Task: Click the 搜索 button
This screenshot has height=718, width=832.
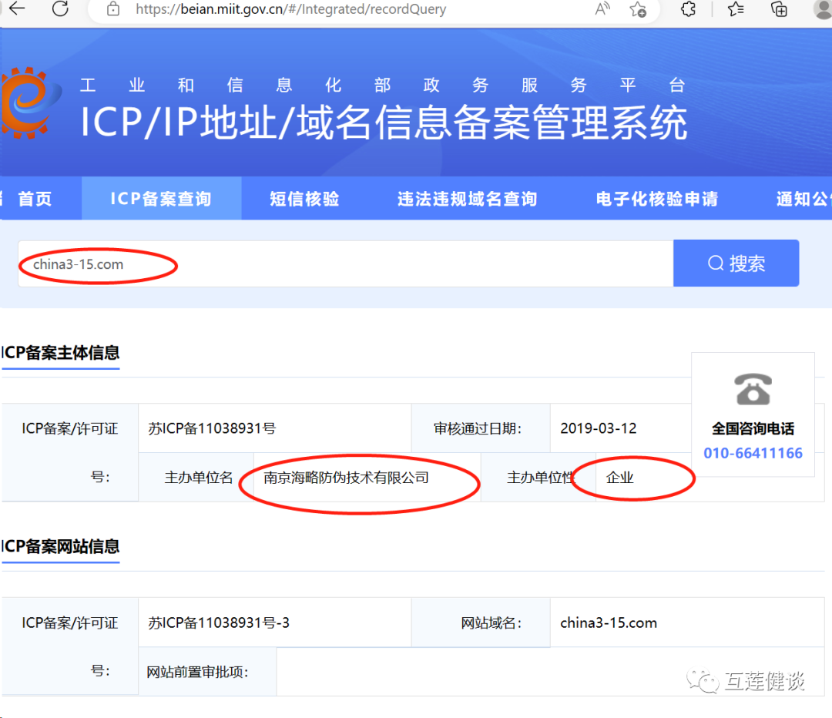Action: point(736,263)
